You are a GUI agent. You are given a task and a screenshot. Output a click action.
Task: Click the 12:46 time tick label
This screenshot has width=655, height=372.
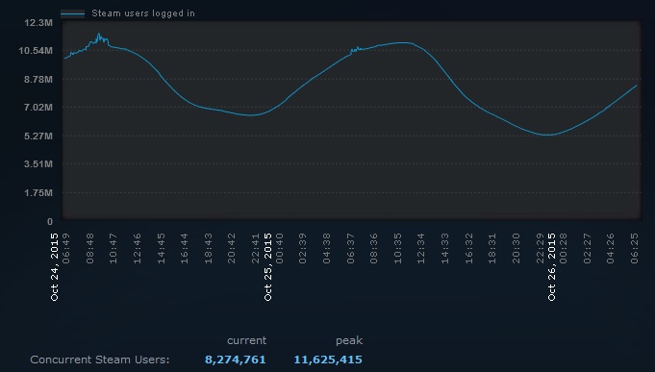137,249
